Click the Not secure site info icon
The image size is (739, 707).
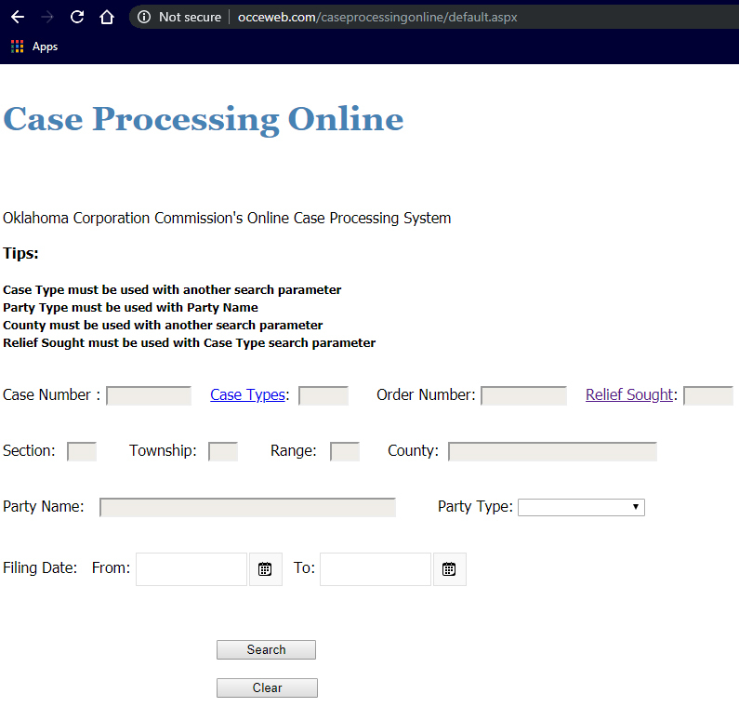click(144, 17)
